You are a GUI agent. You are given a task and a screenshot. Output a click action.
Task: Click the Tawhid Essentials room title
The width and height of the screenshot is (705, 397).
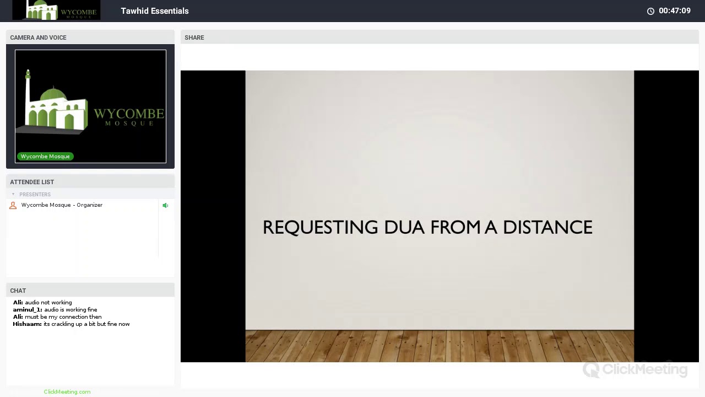click(x=155, y=11)
